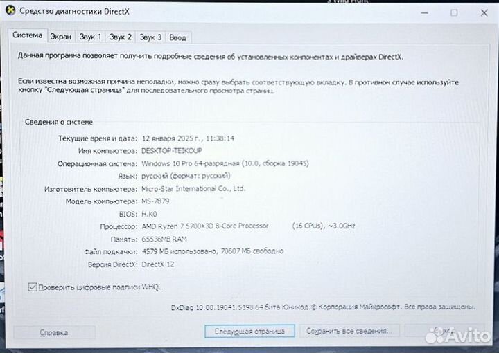Viewport: 499px width, 353px height.
Task: Click the 65536MB RAM memory value
Action: 164,238
